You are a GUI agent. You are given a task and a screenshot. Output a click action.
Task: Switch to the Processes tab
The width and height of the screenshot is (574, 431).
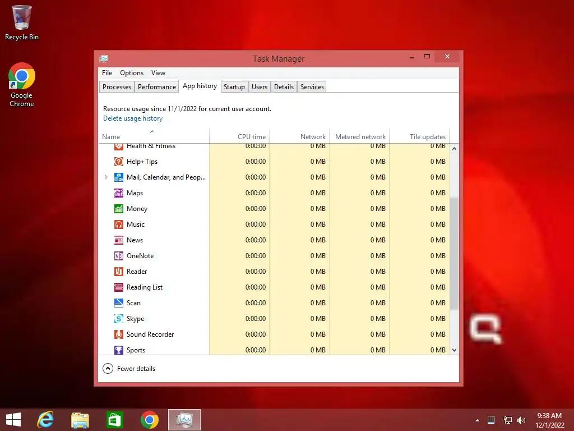pos(117,87)
